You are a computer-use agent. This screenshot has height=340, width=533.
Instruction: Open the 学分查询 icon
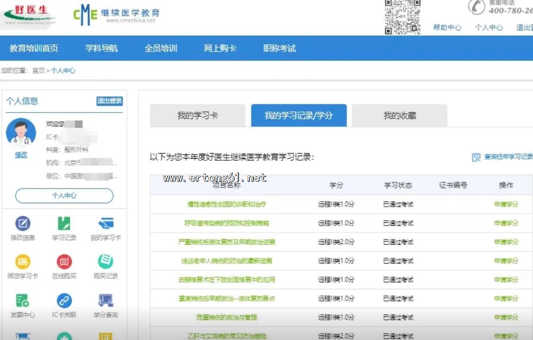(105, 300)
